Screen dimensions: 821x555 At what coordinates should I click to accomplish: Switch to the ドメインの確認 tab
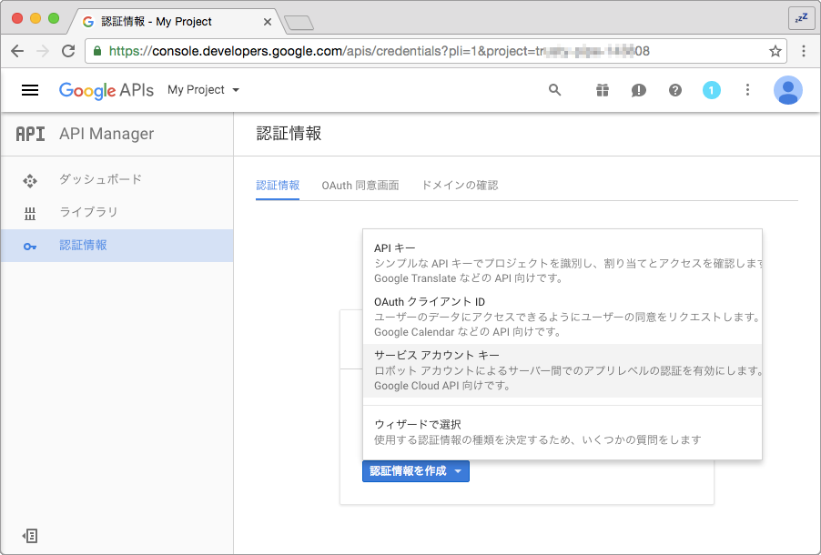click(460, 186)
